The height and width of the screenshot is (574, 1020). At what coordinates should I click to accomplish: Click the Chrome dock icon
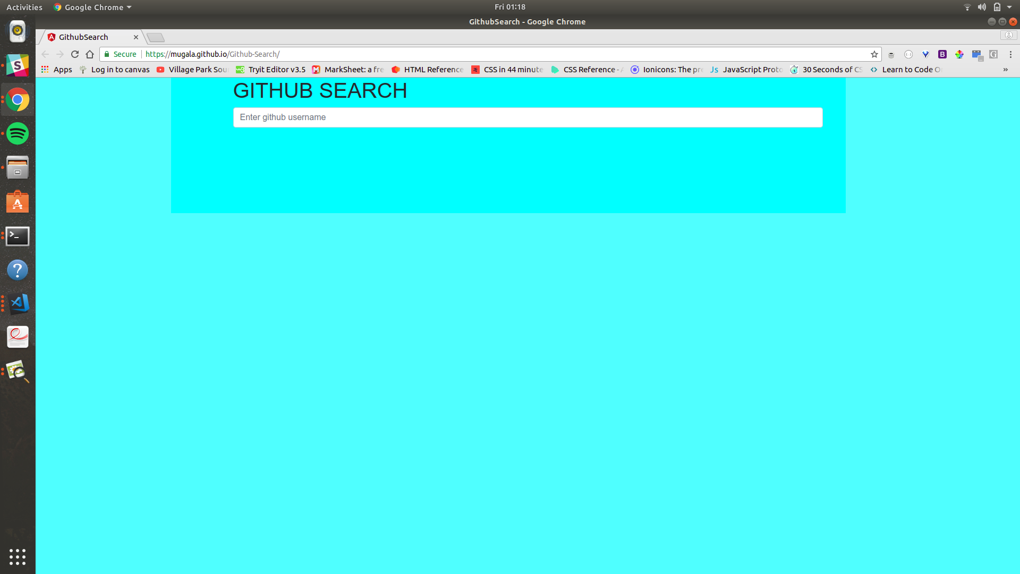click(x=18, y=99)
